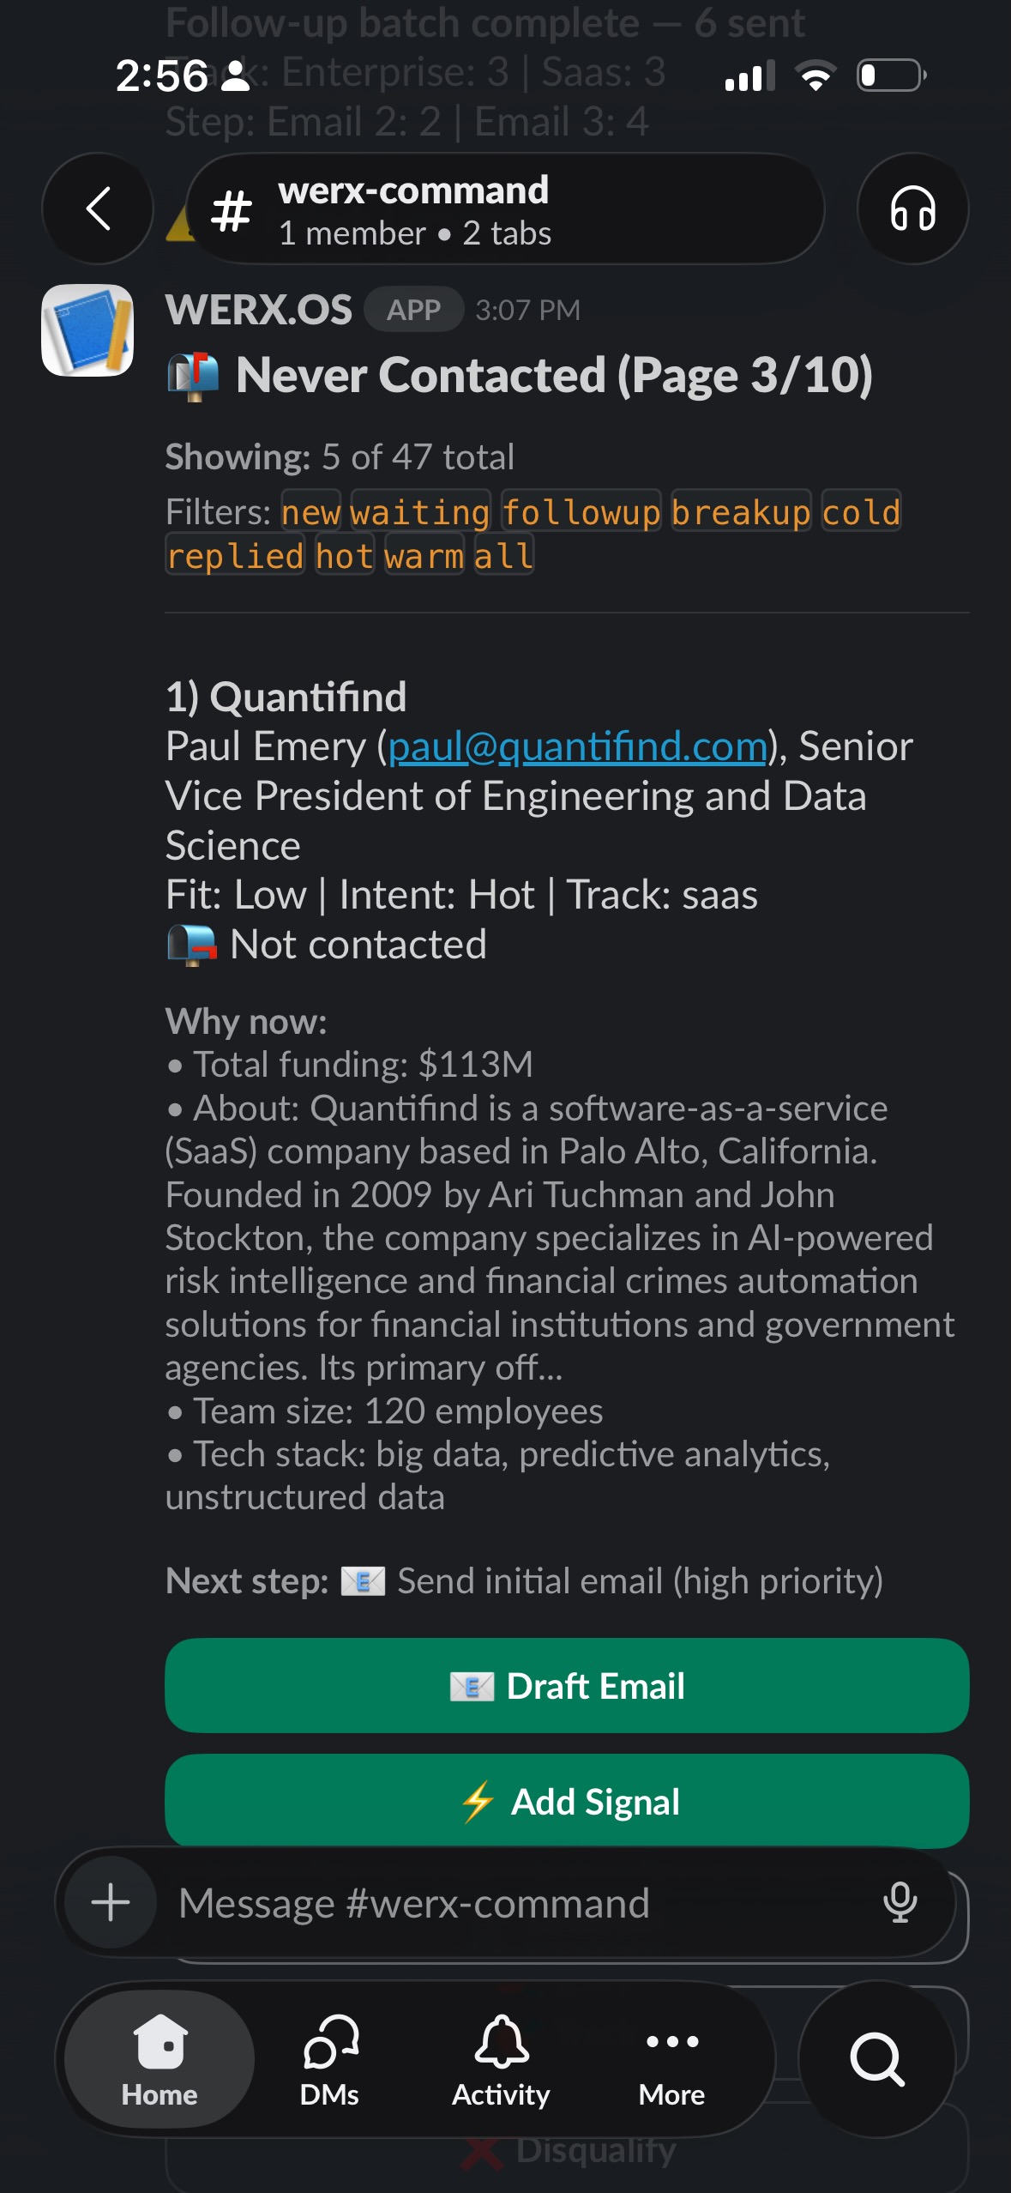The image size is (1011, 2193).
Task: Tap the WERX.OS sender name
Action: (259, 310)
